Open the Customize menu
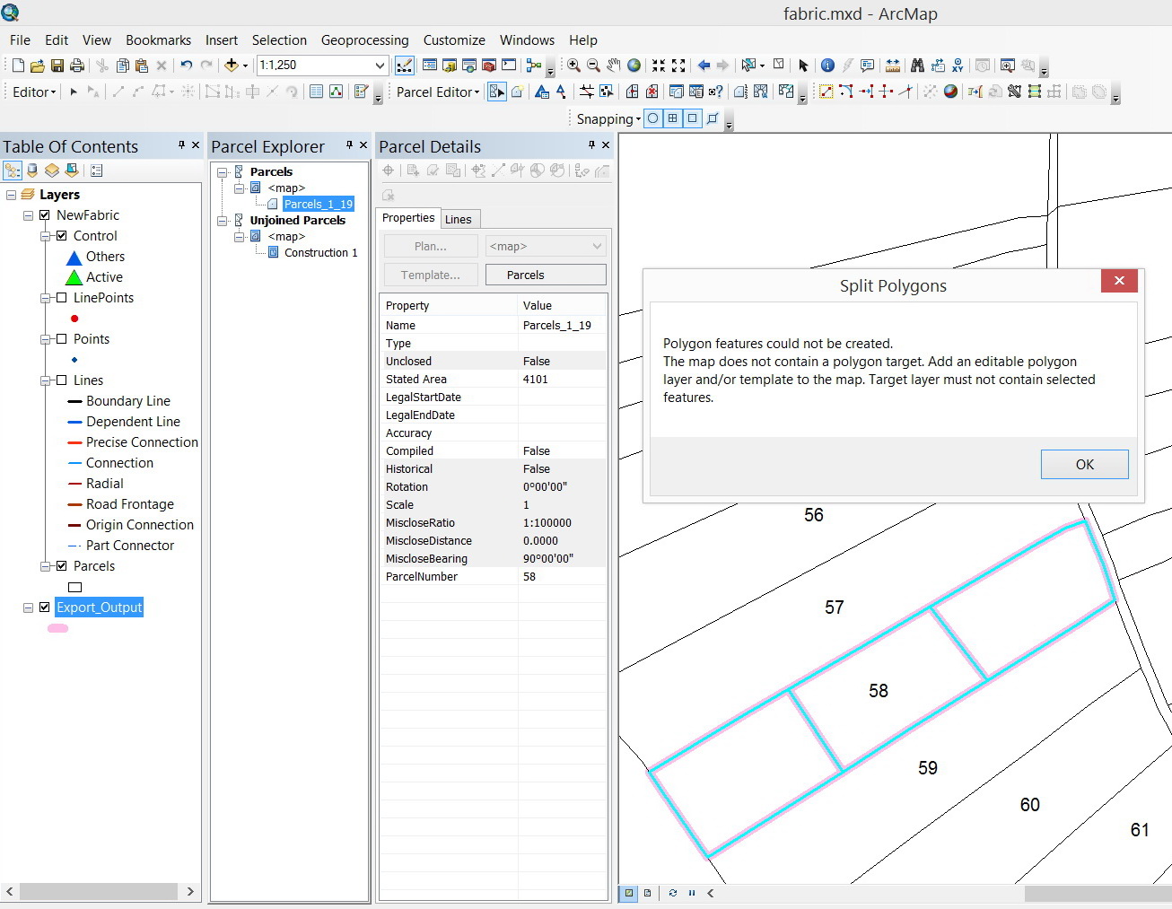The width and height of the screenshot is (1172, 909). coord(454,40)
